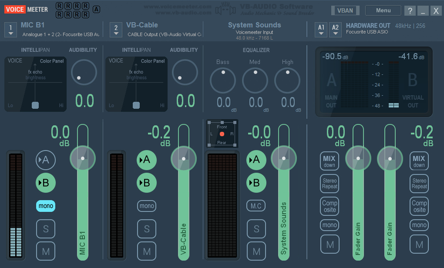Click the MIC B1 strip name at top
The height and width of the screenshot is (268, 444).
[x=33, y=25]
